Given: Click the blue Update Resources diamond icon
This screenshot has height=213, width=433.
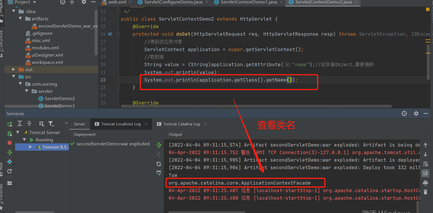Looking at the screenshot, I should point(10,162).
